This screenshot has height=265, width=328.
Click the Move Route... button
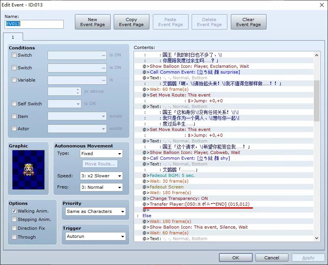[x=100, y=164]
